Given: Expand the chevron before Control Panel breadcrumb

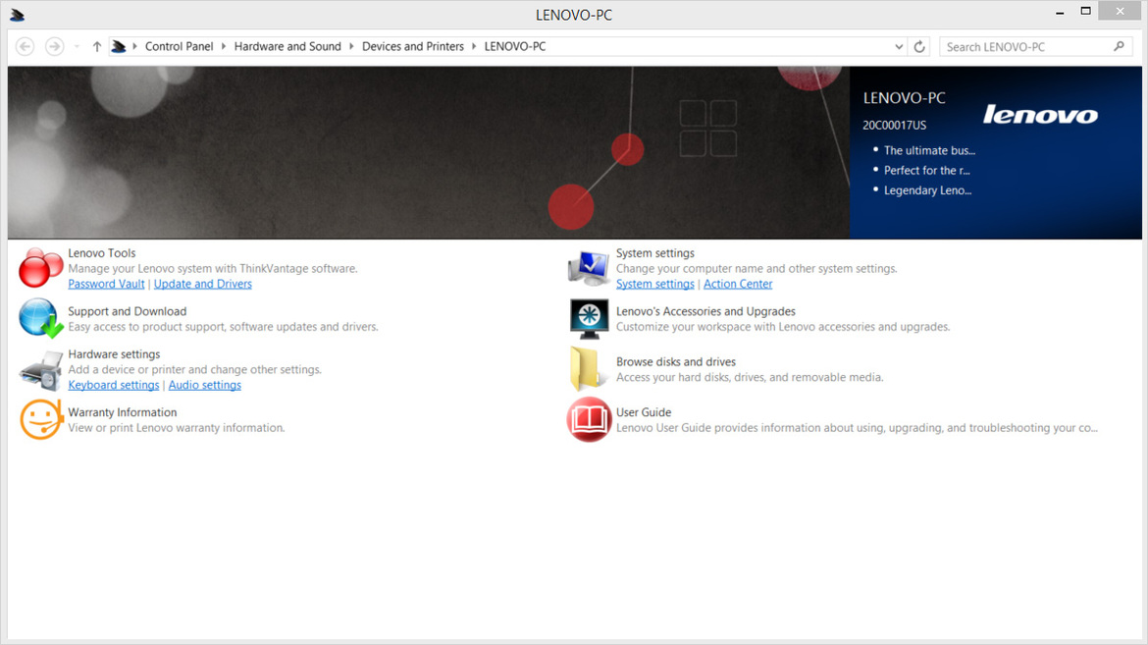Looking at the screenshot, I should (x=134, y=46).
